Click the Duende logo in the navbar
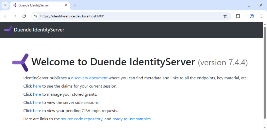This screenshot has width=267, height=130. click(x=8, y=30)
